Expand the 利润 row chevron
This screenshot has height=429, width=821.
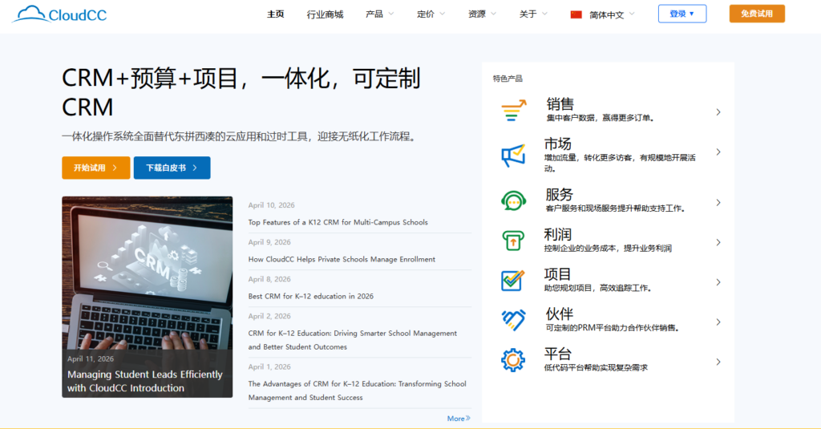[718, 242]
